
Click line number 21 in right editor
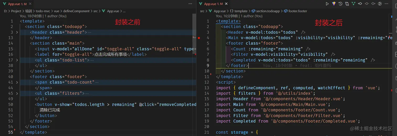pyautogui.click(x=207, y=132)
